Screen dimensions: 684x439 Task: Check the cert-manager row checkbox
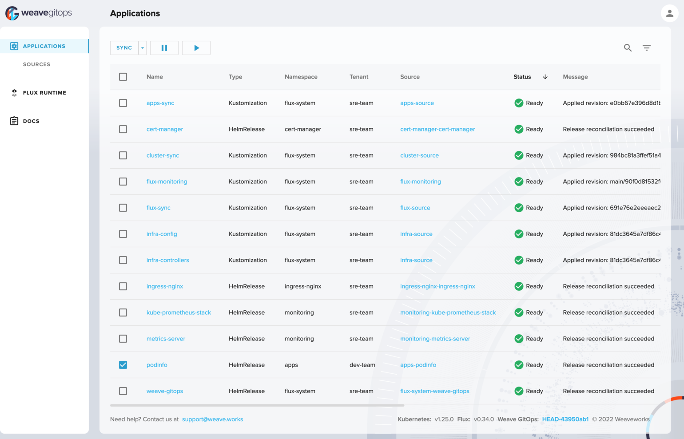tap(123, 129)
